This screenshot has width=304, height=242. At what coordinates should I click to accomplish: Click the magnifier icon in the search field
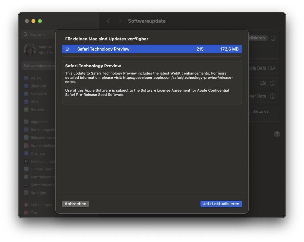point(26,34)
